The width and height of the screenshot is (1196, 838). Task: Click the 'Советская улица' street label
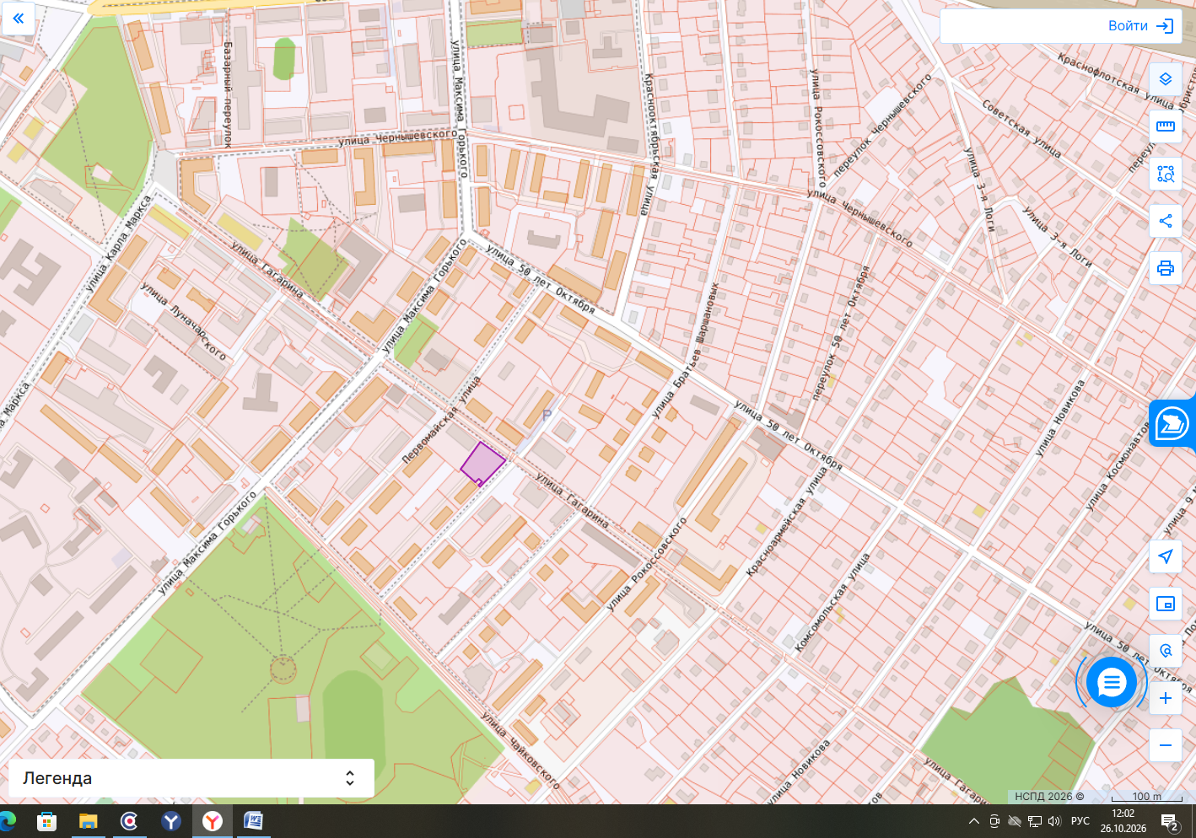(1021, 128)
